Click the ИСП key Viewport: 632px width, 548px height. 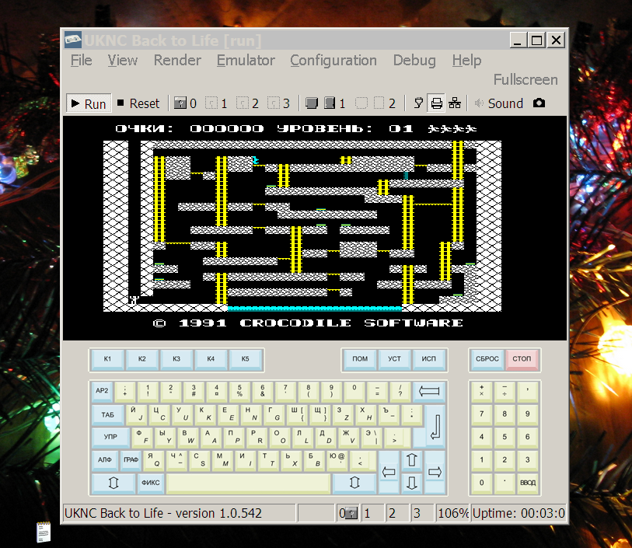(x=429, y=359)
